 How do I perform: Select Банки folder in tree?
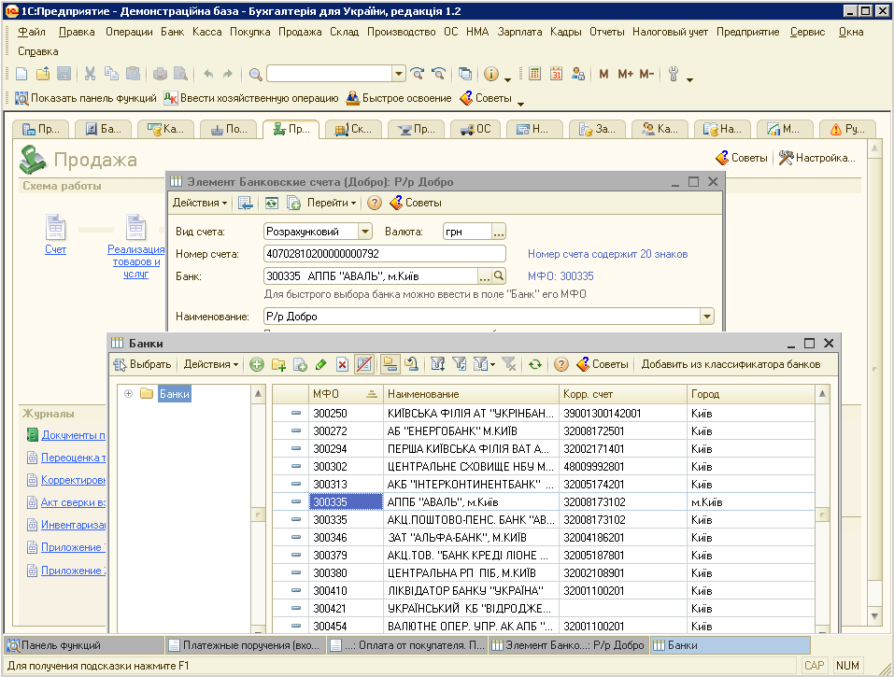coord(174,394)
